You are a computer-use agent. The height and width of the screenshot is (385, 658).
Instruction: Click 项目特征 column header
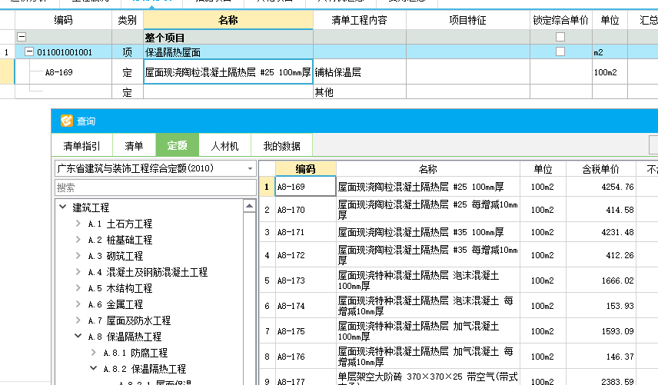coord(467,20)
